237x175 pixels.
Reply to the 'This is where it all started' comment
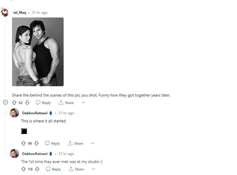pyautogui.click(x=52, y=143)
